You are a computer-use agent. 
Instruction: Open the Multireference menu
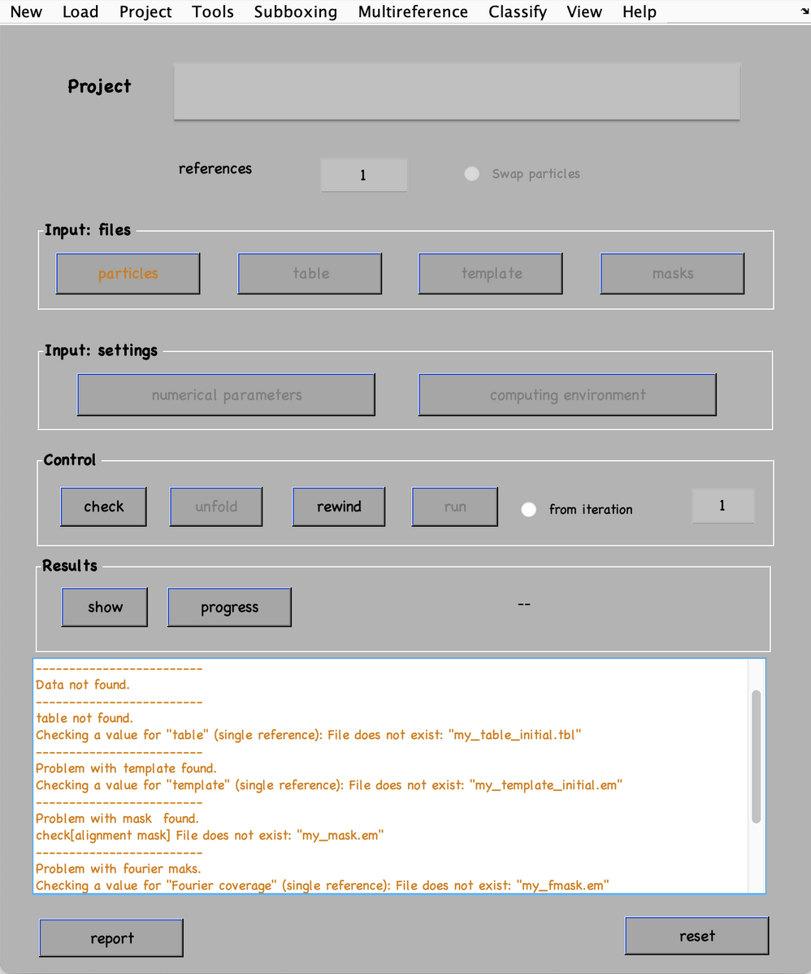(413, 11)
